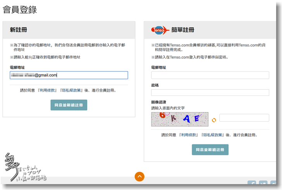Open the Twitter icon in the footer
Viewport: 282px width, 190px height.
point(263,184)
